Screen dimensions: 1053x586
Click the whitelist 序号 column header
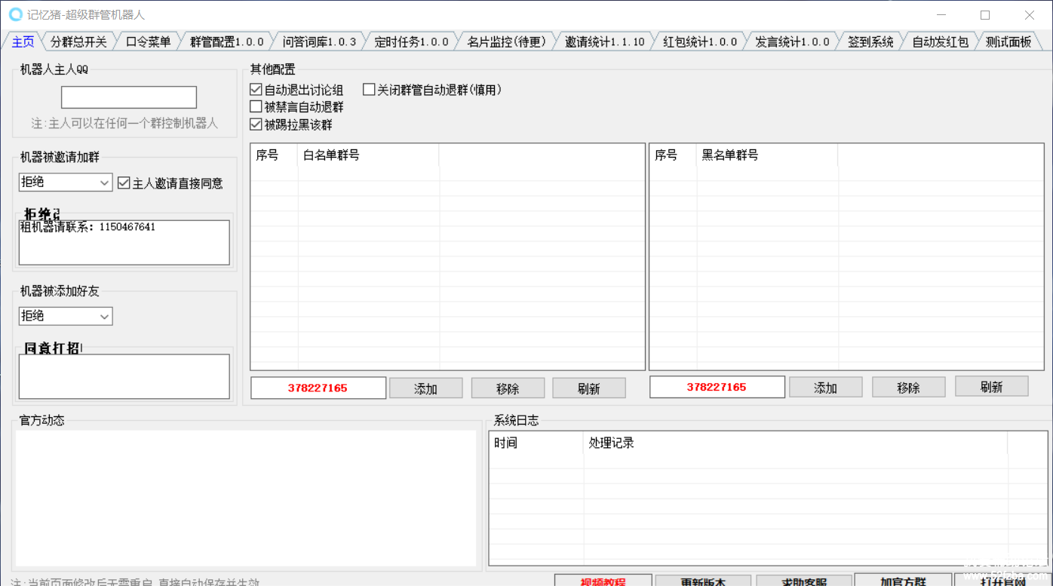pyautogui.click(x=275, y=155)
